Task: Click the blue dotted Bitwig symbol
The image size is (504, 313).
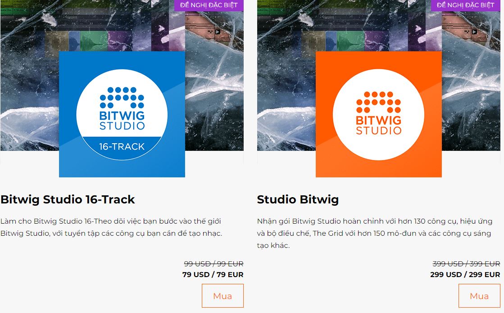Action: click(x=122, y=97)
